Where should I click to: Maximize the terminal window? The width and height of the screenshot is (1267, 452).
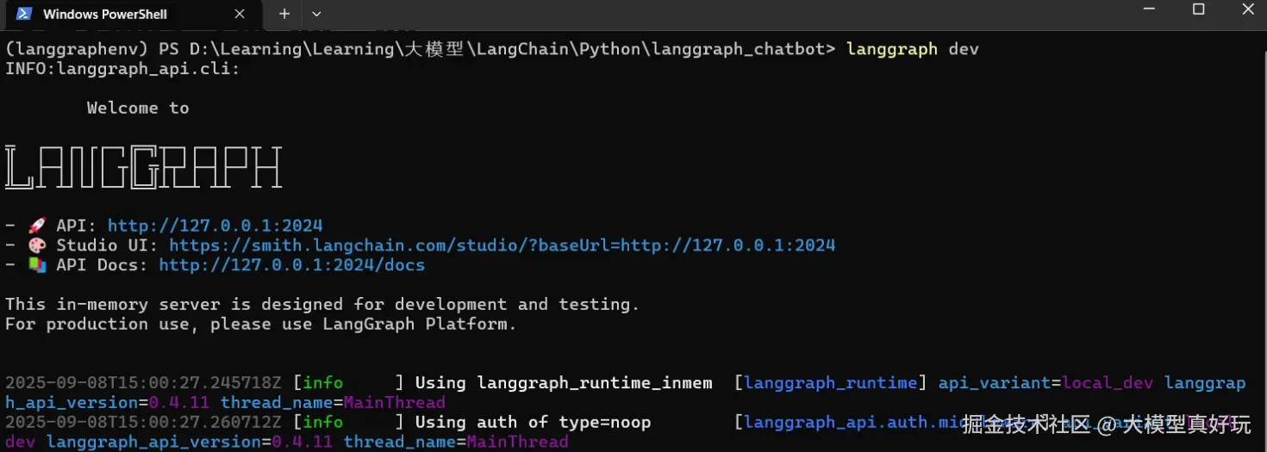pyautogui.click(x=1198, y=9)
